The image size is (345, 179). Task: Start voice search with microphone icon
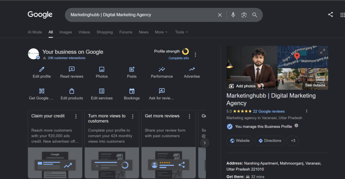click(x=233, y=15)
